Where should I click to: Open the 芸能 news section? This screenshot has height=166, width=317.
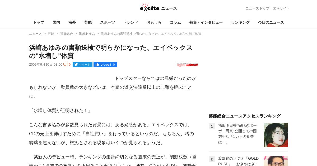pyautogui.click(x=88, y=22)
